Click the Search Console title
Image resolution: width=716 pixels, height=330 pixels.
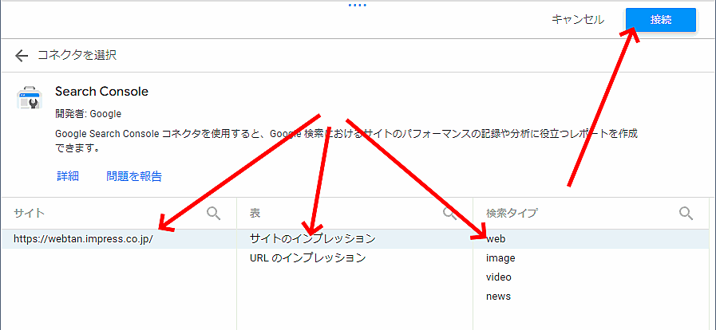point(101,92)
